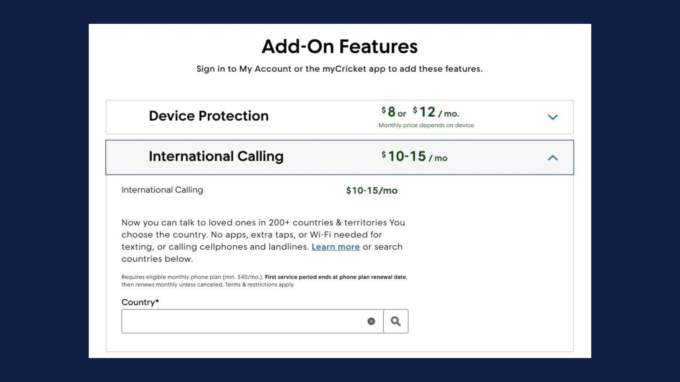Screen dimensions: 680x382
Task: Click the "Terms & restrictions apply" fine print
Action: tap(260, 285)
